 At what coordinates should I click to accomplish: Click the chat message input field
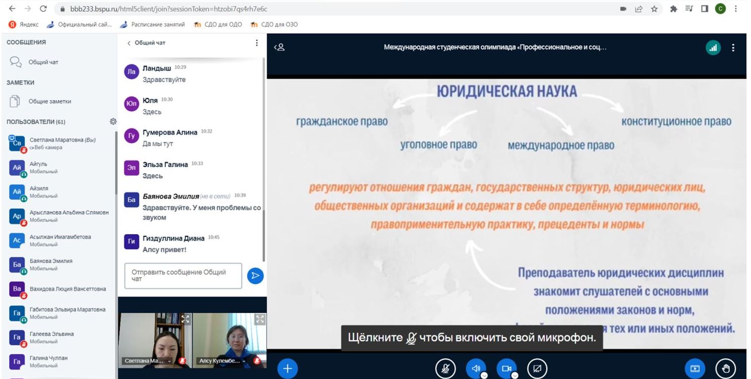click(183, 275)
